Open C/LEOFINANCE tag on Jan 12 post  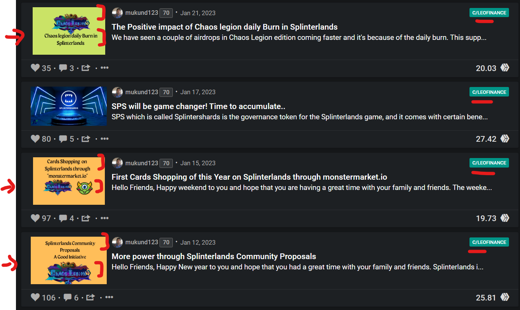click(489, 242)
